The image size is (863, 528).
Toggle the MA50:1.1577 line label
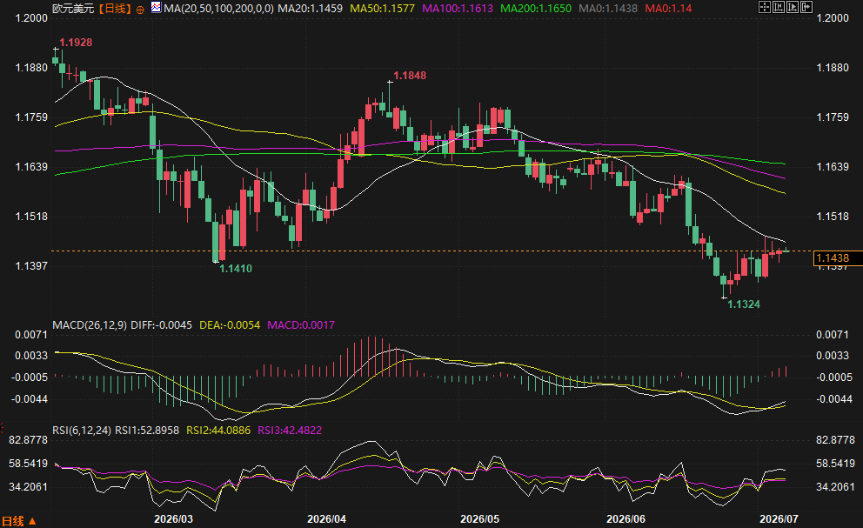383,9
